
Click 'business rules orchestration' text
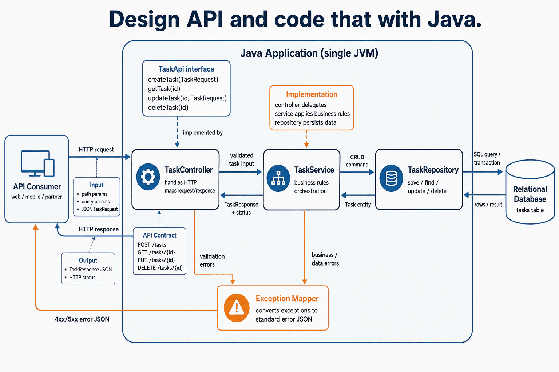(312, 187)
